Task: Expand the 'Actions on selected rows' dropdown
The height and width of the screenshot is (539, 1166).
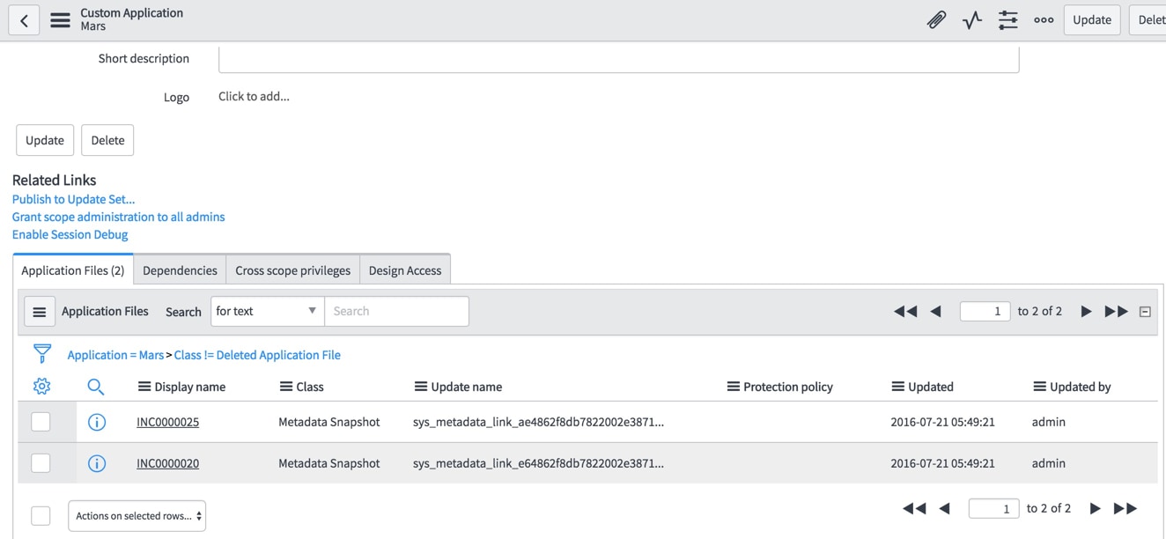Action: tap(137, 516)
